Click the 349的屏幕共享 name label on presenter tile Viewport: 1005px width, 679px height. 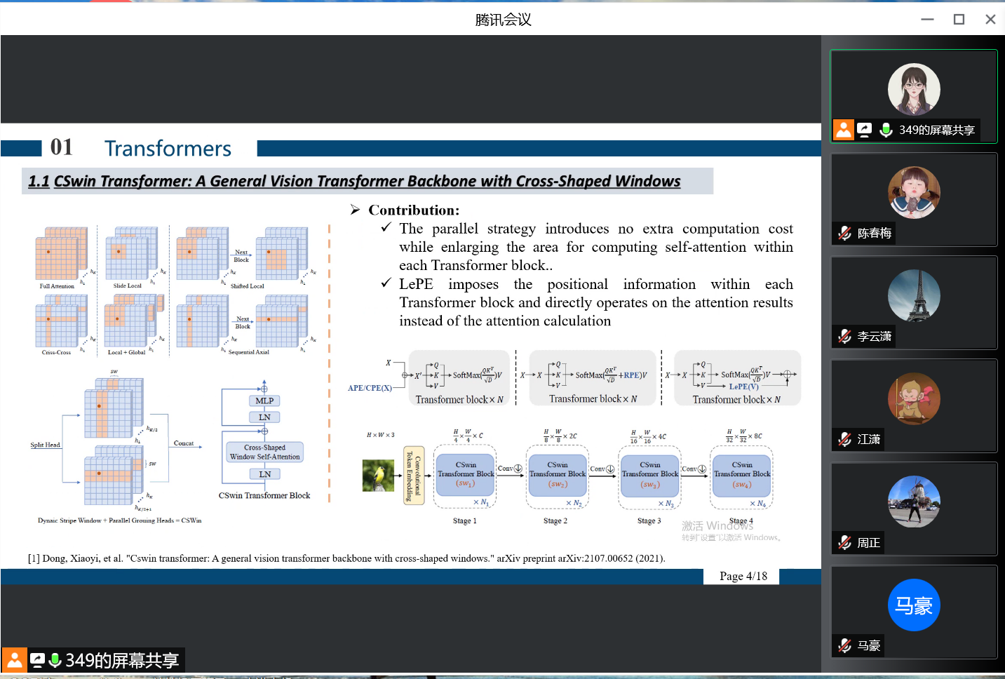pos(937,130)
